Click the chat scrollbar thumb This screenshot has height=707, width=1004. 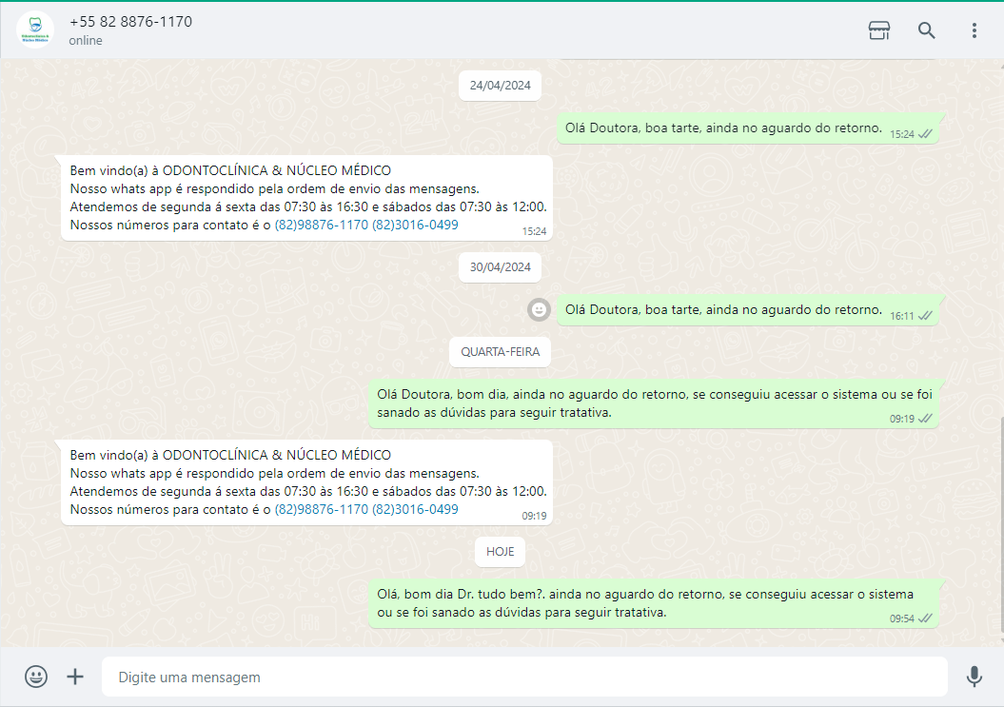(x=1001, y=525)
